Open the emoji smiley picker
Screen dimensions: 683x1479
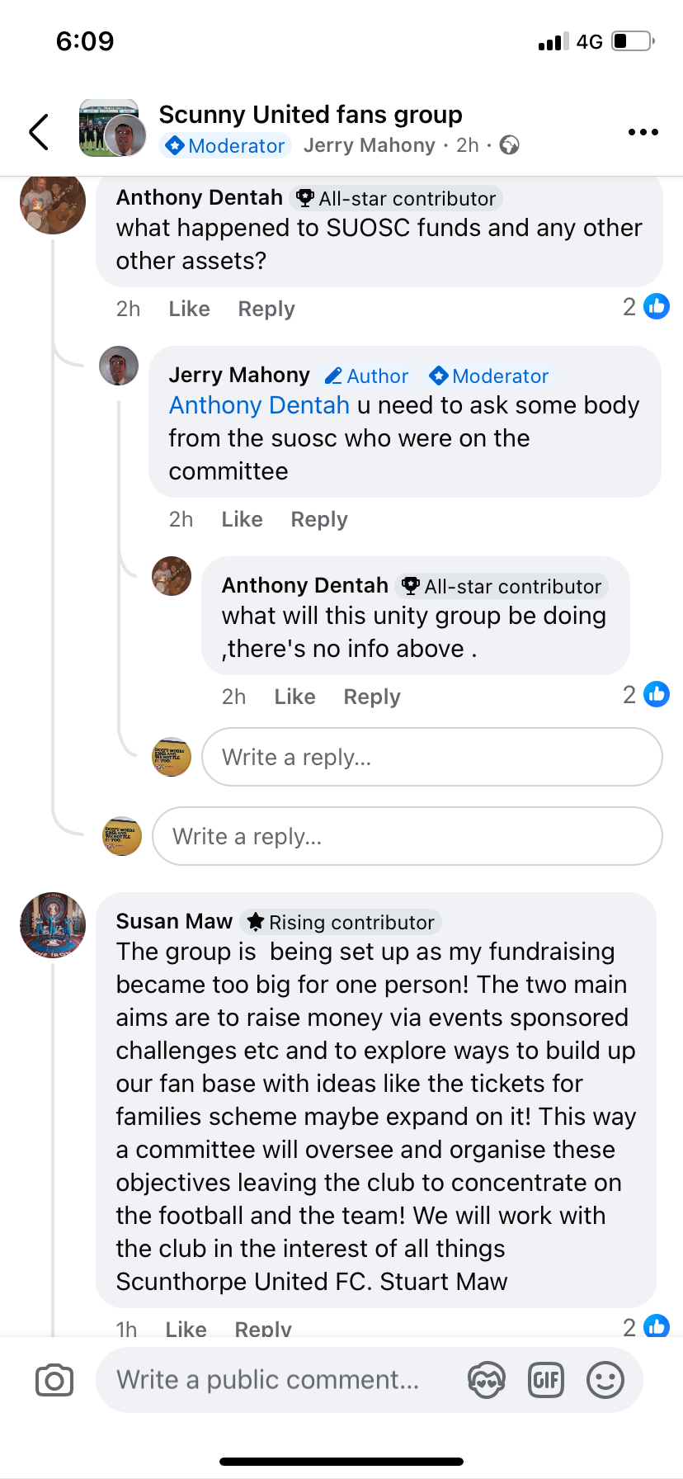coord(605,1380)
